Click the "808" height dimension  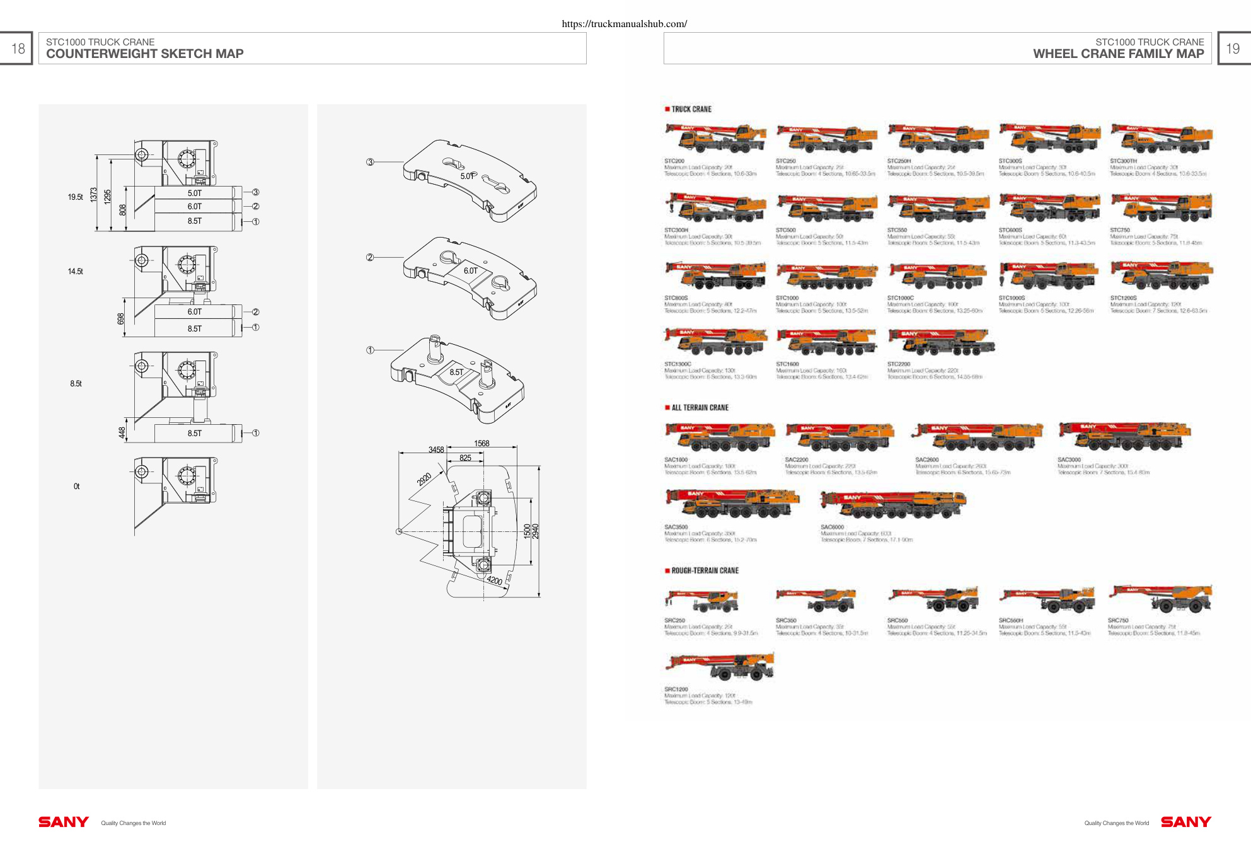click(123, 209)
